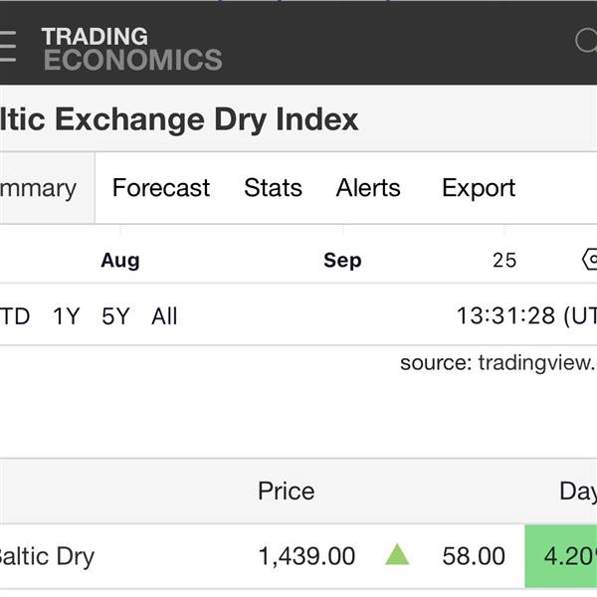This screenshot has height=597, width=597.
Task: Click the Sep marker on chart axis
Action: (342, 261)
